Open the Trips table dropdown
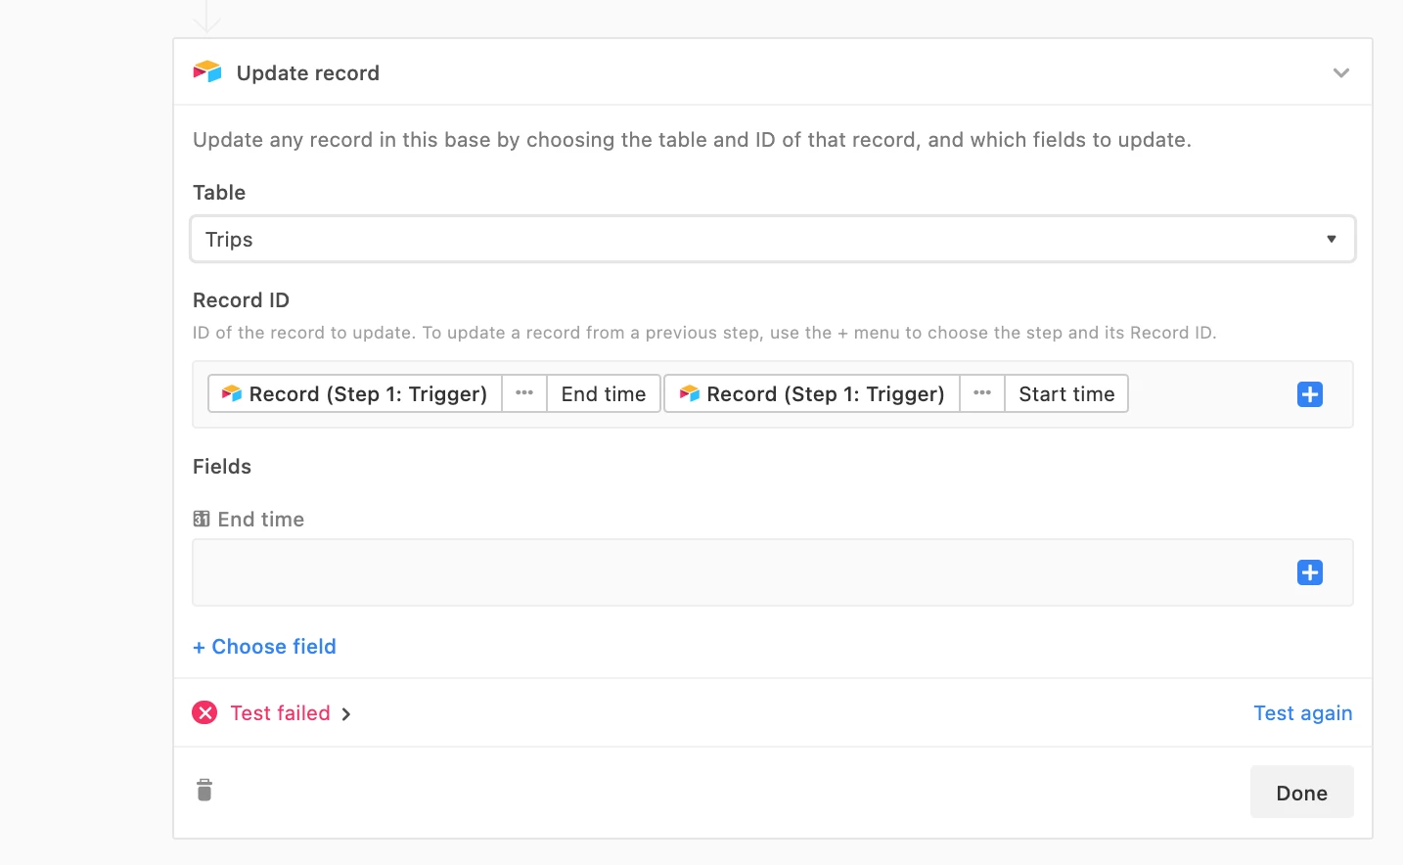Screen dimensions: 1403x865 pos(773,239)
